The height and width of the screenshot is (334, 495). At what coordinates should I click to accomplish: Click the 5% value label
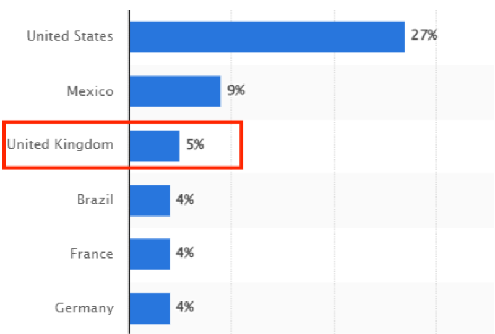[195, 146]
